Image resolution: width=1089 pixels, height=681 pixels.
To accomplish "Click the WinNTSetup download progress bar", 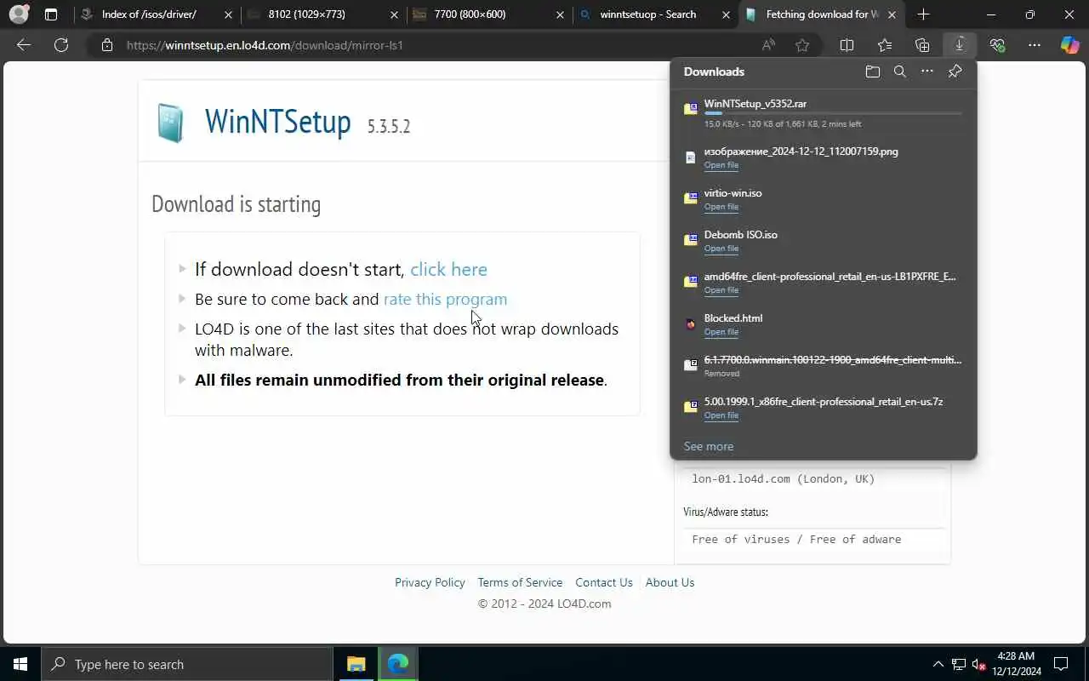I will (833, 113).
